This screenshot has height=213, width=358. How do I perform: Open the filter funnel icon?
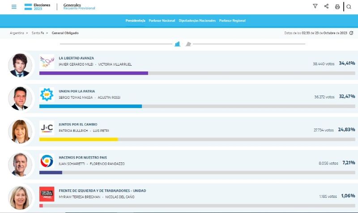(315, 7)
